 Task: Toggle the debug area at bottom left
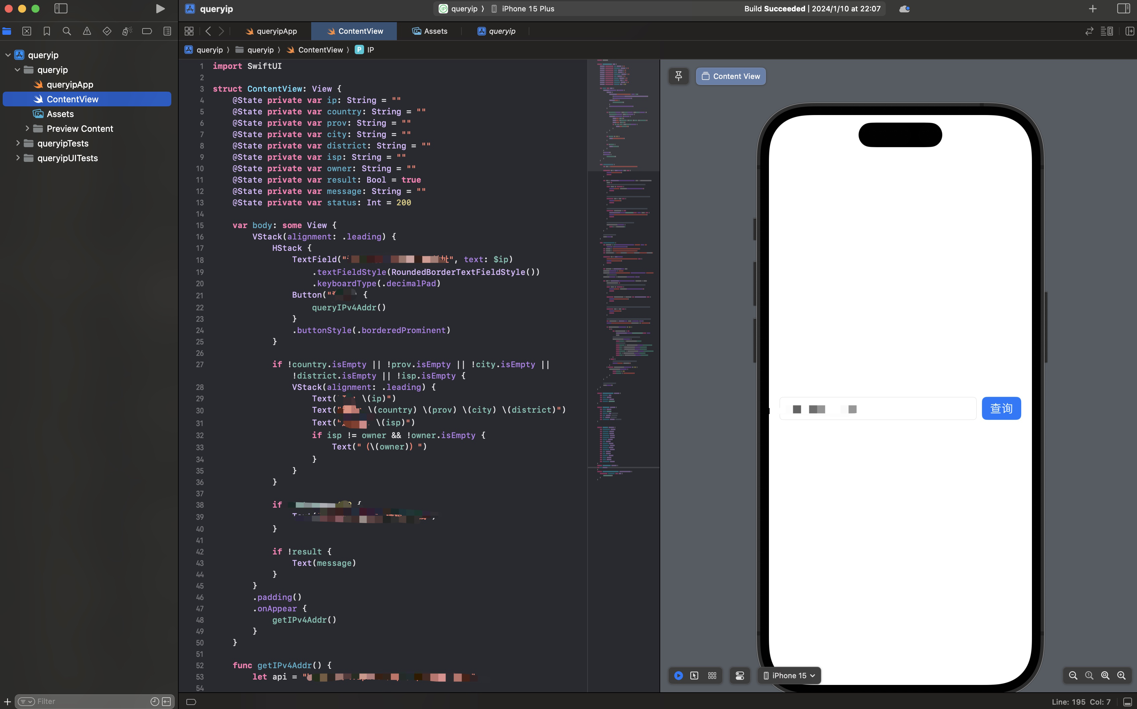pos(191,702)
